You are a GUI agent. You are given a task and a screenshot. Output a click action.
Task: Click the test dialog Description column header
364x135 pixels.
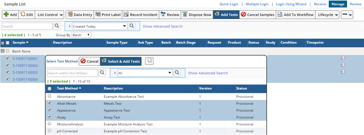pyautogui.click(x=113, y=88)
